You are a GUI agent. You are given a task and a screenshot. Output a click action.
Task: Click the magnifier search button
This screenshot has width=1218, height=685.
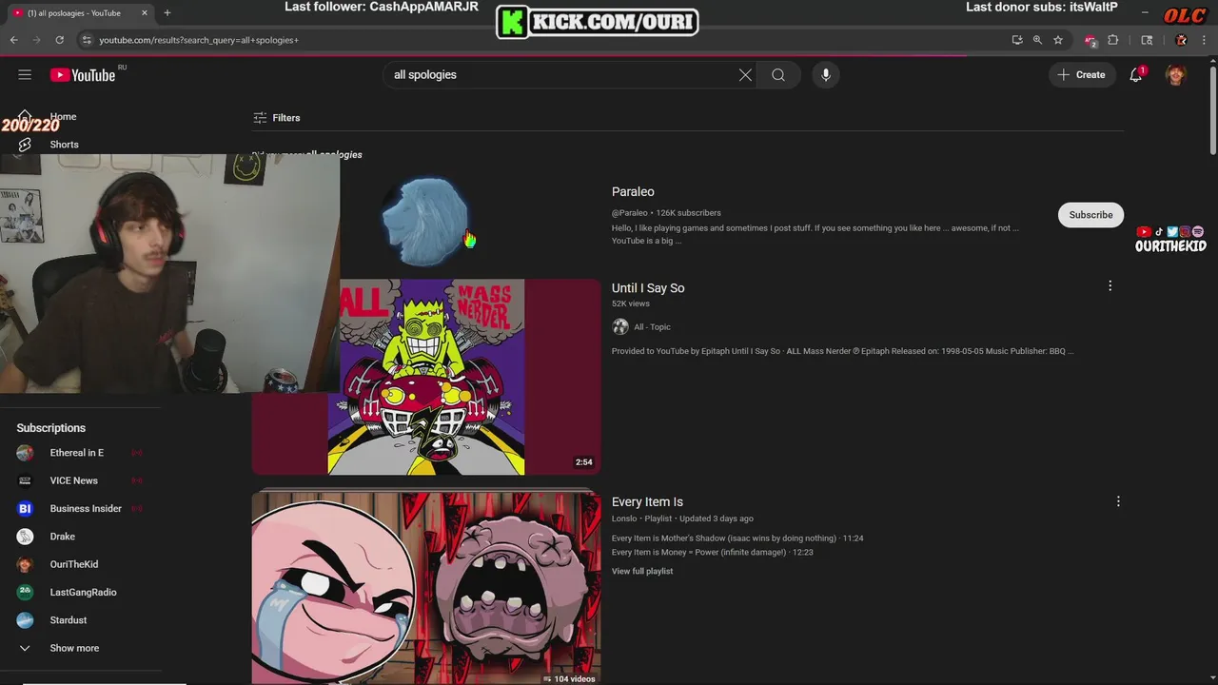pyautogui.click(x=778, y=75)
